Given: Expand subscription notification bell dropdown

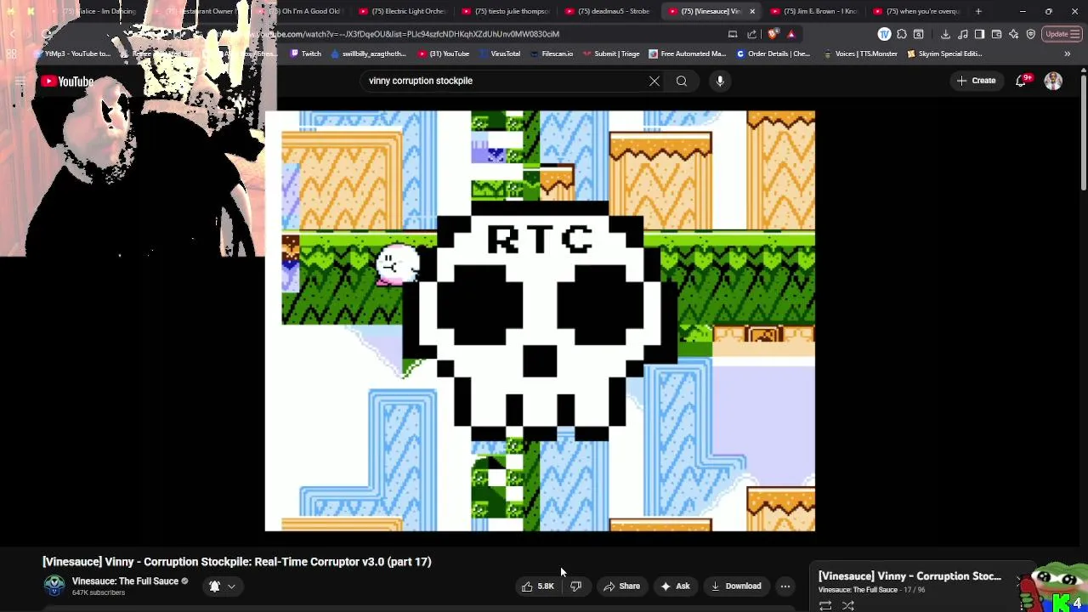Looking at the screenshot, I should tap(223, 586).
